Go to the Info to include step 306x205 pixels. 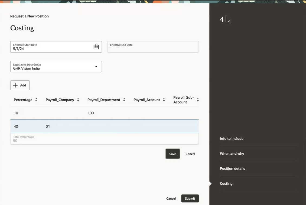[x=232, y=139]
